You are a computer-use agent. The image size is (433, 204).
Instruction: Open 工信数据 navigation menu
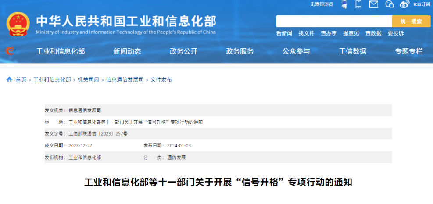(353, 51)
